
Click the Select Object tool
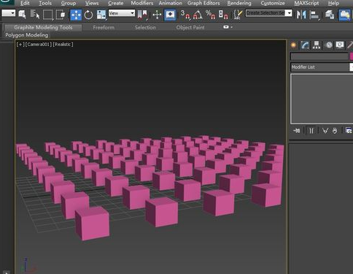pos(22,15)
